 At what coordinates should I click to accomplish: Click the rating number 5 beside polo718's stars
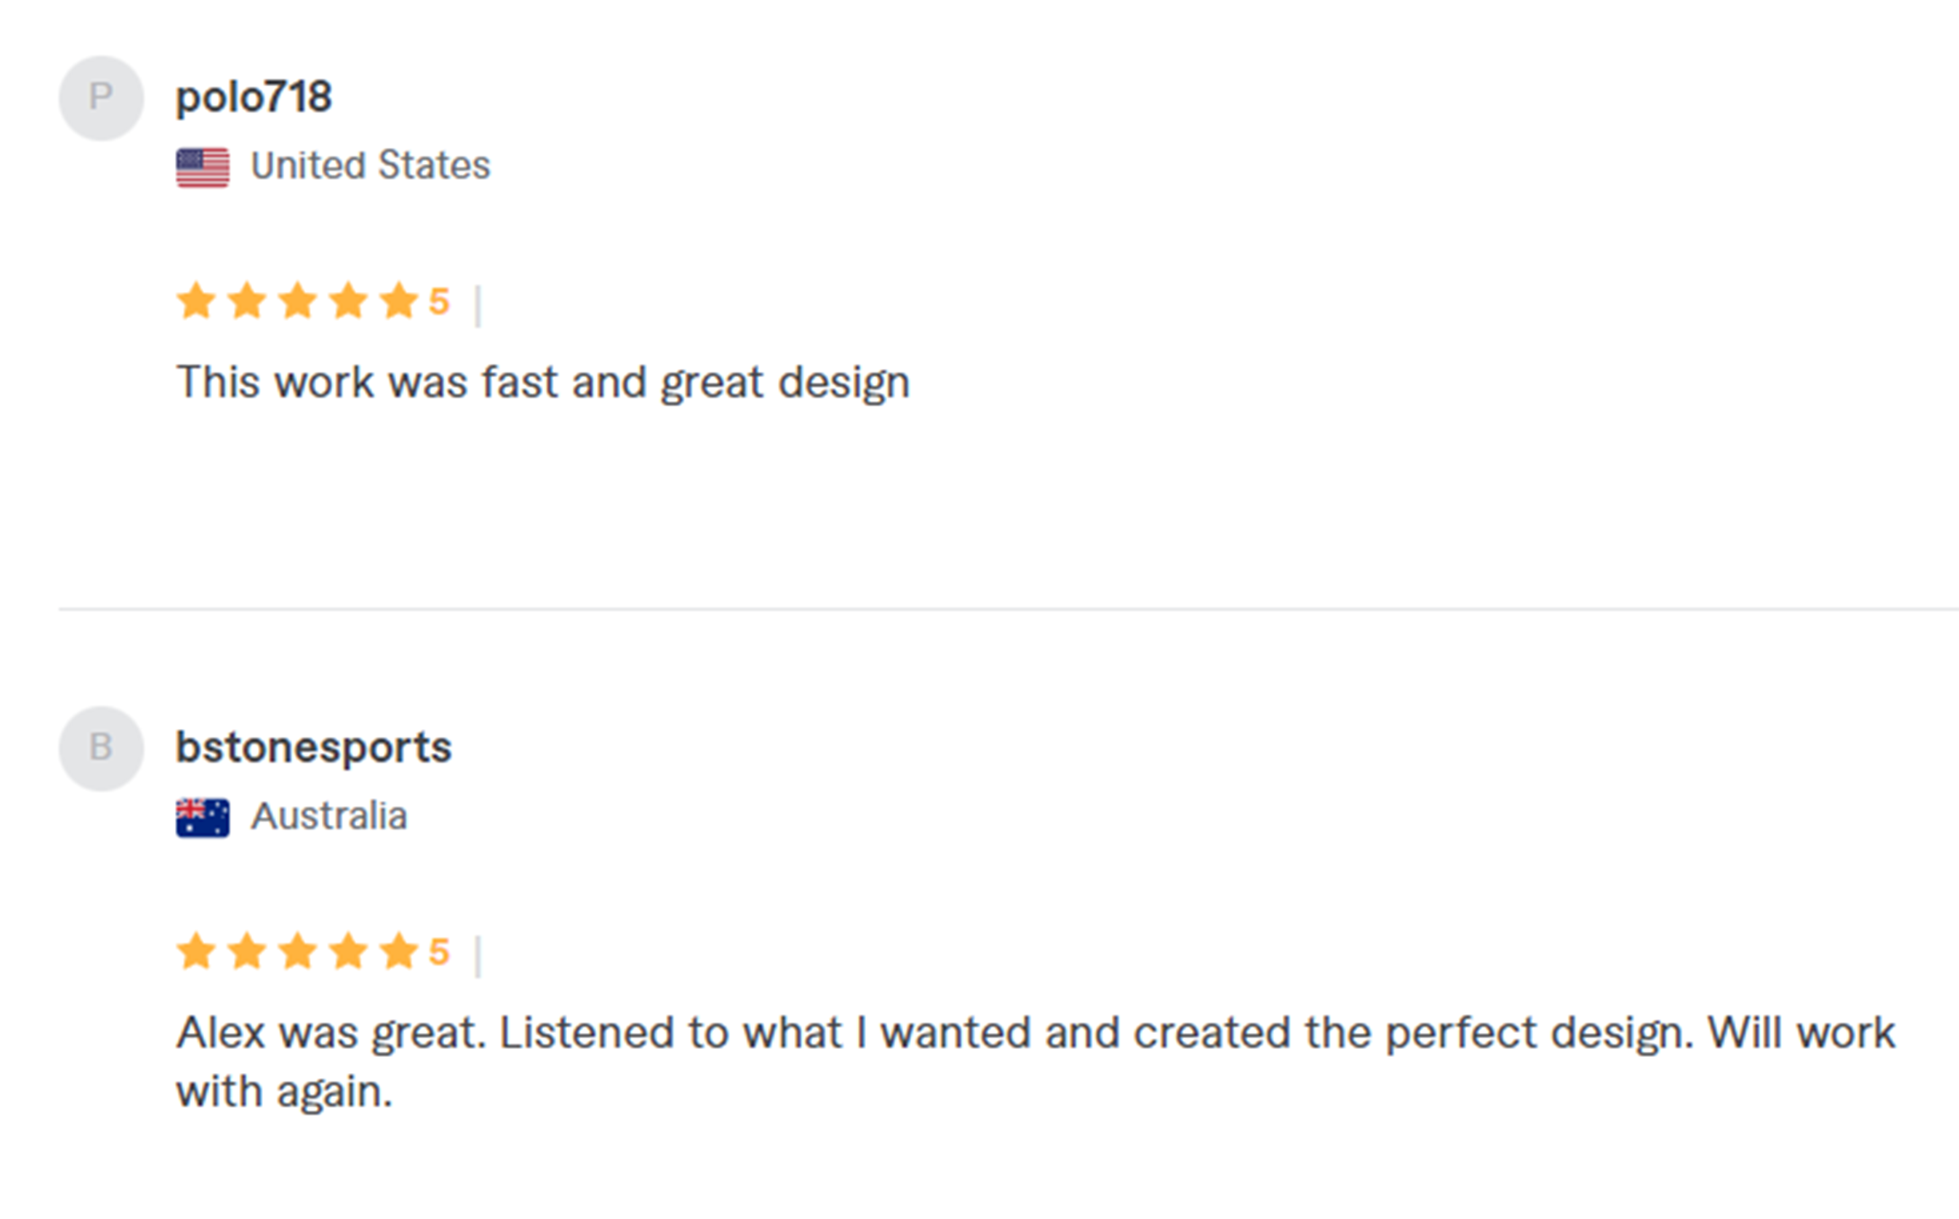coord(439,302)
